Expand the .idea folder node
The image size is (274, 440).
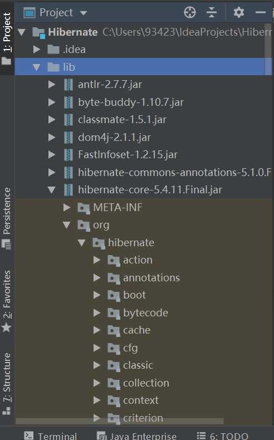click(x=36, y=50)
